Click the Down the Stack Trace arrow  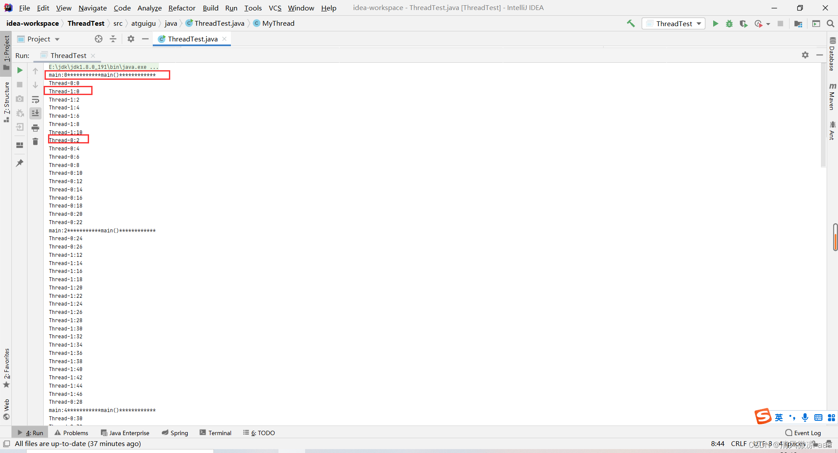click(x=35, y=85)
